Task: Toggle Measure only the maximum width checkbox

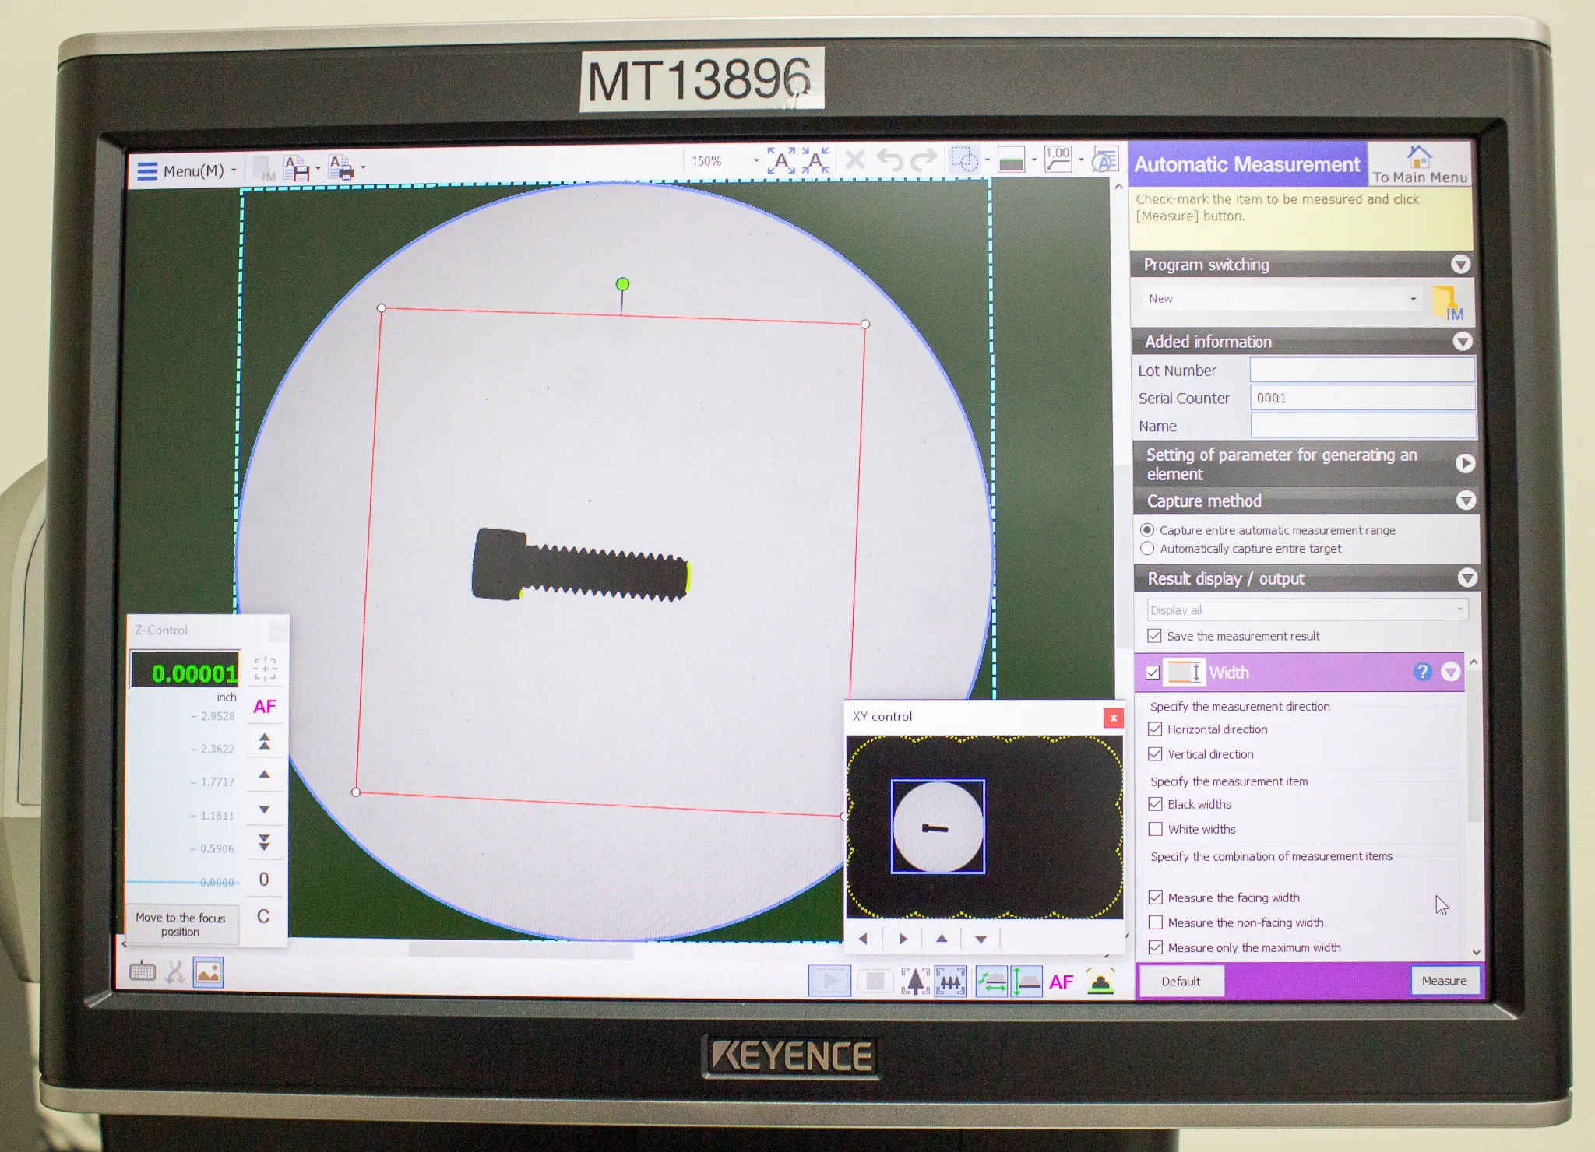Action: pyautogui.click(x=1156, y=947)
